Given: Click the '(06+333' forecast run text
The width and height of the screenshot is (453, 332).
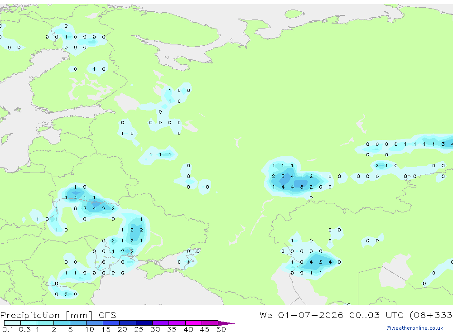Looking at the screenshot, I should (431, 315).
